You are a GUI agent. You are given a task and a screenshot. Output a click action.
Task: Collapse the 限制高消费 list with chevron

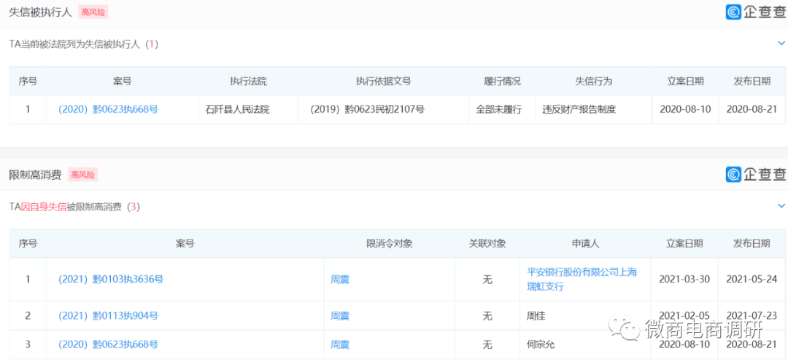[x=781, y=206]
